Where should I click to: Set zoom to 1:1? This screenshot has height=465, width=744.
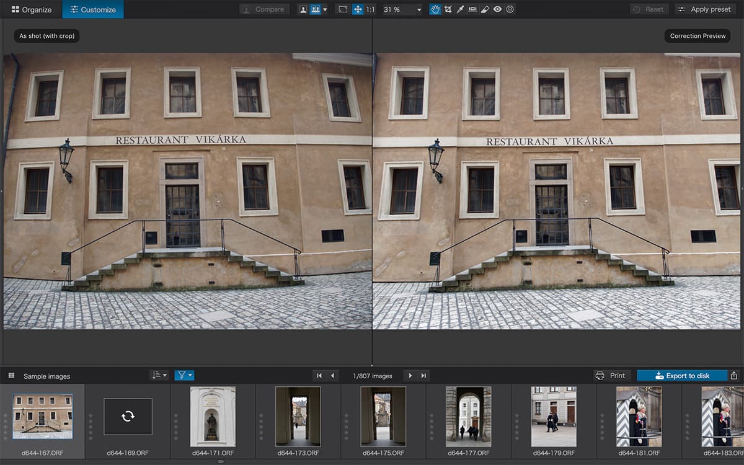click(370, 9)
